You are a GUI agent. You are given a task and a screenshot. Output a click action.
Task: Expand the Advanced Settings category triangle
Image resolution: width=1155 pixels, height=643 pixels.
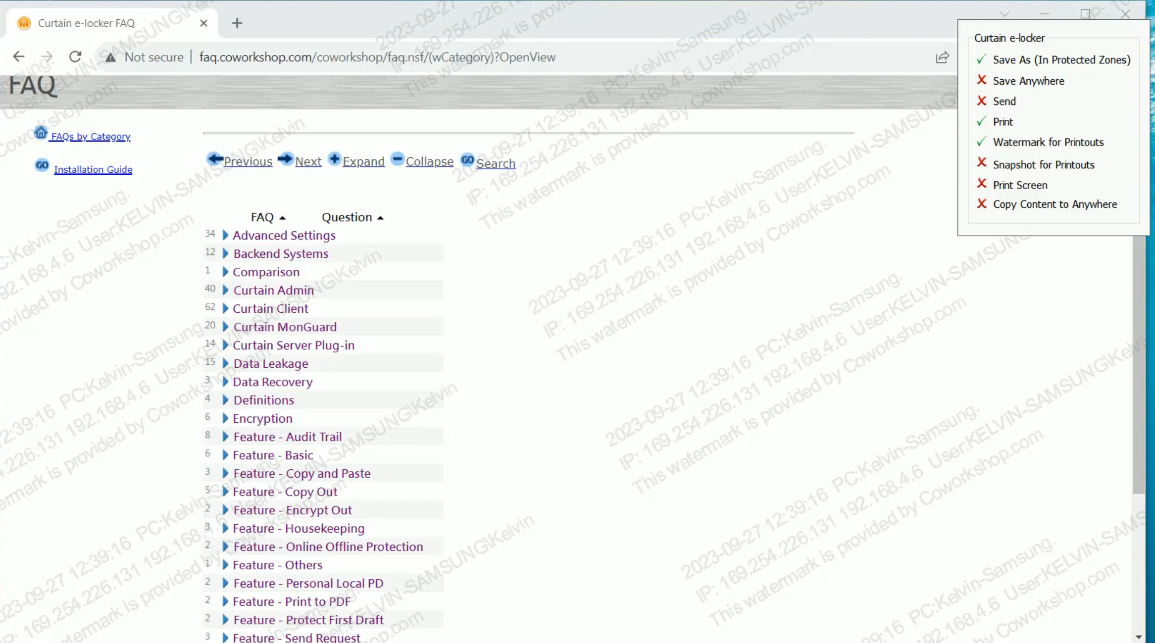225,235
